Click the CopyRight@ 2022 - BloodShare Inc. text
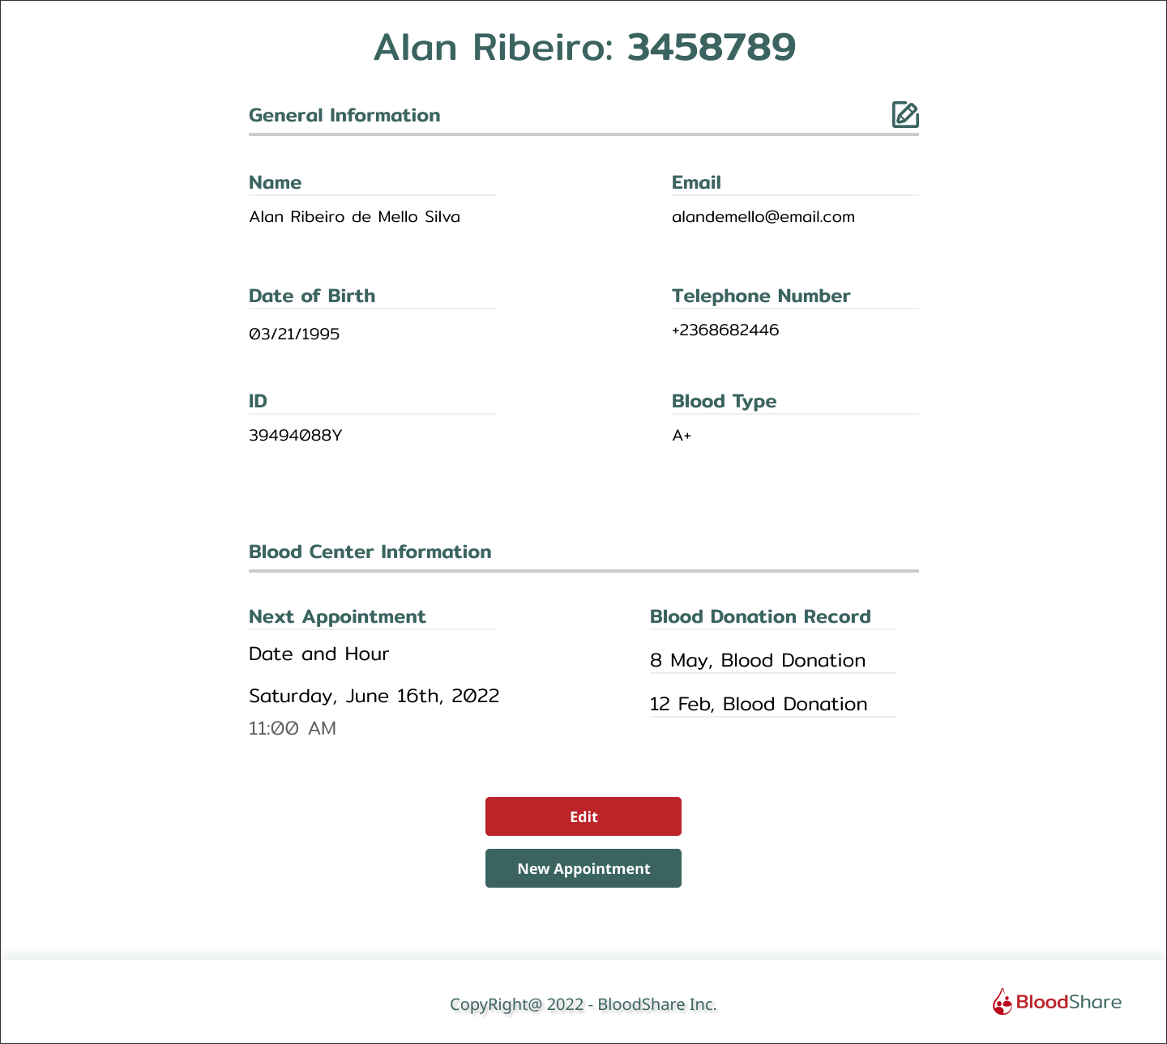Screen dimensions: 1167x1044 [583, 1004]
